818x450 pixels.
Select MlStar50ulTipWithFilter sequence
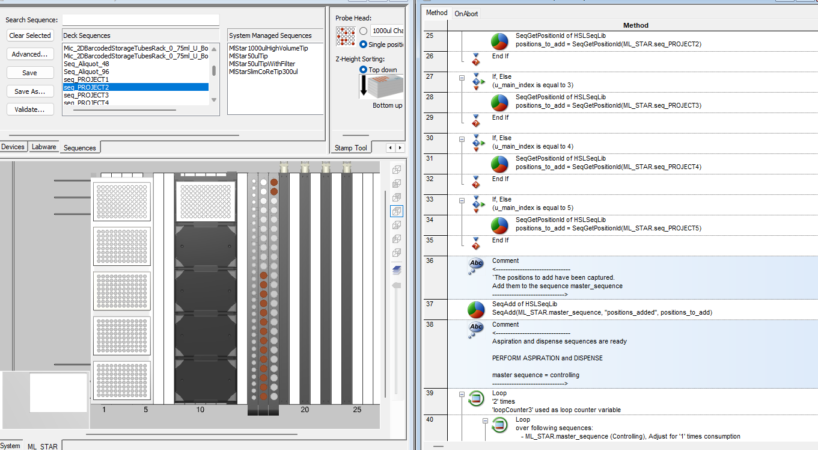coord(262,64)
